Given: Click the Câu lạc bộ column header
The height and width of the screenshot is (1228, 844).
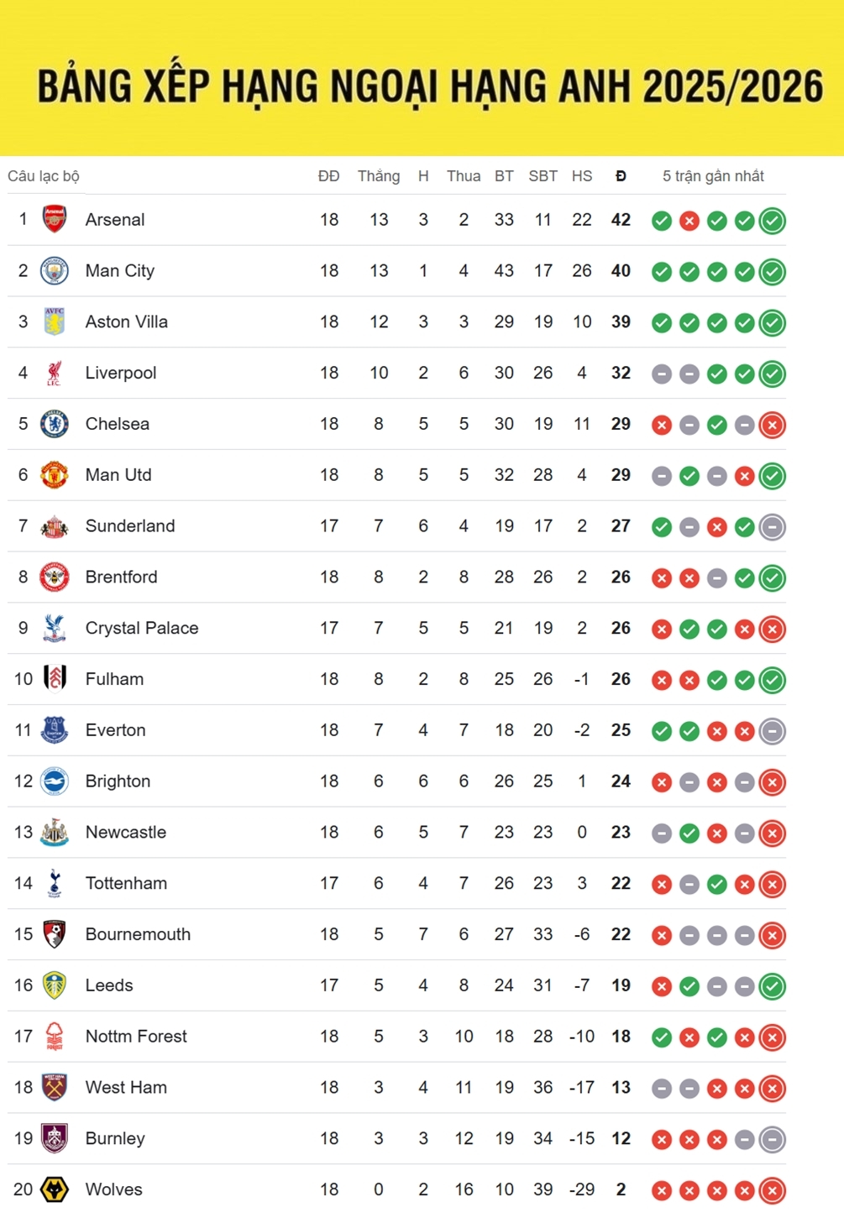Looking at the screenshot, I should coord(44,176).
